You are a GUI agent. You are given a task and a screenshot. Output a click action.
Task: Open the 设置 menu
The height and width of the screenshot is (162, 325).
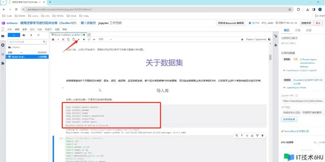pyautogui.click(x=57, y=29)
